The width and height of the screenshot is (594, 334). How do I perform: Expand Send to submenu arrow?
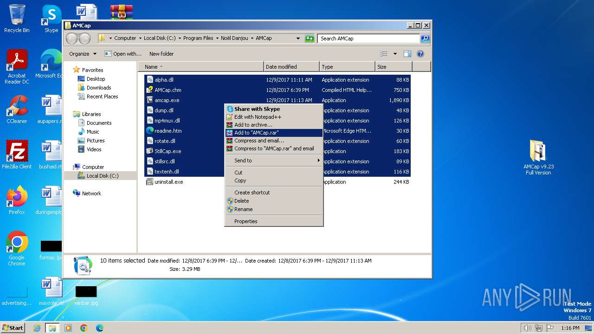point(318,161)
